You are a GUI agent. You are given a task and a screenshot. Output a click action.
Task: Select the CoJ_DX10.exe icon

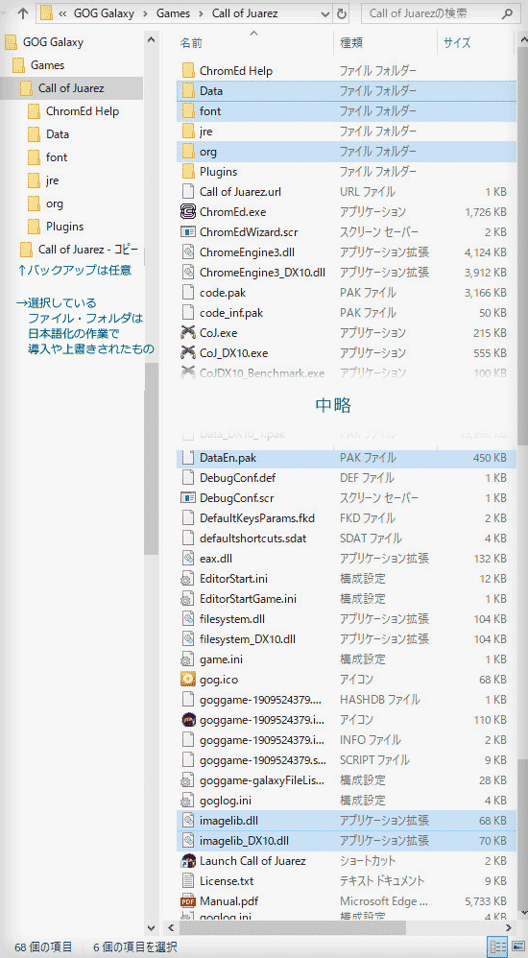188,353
